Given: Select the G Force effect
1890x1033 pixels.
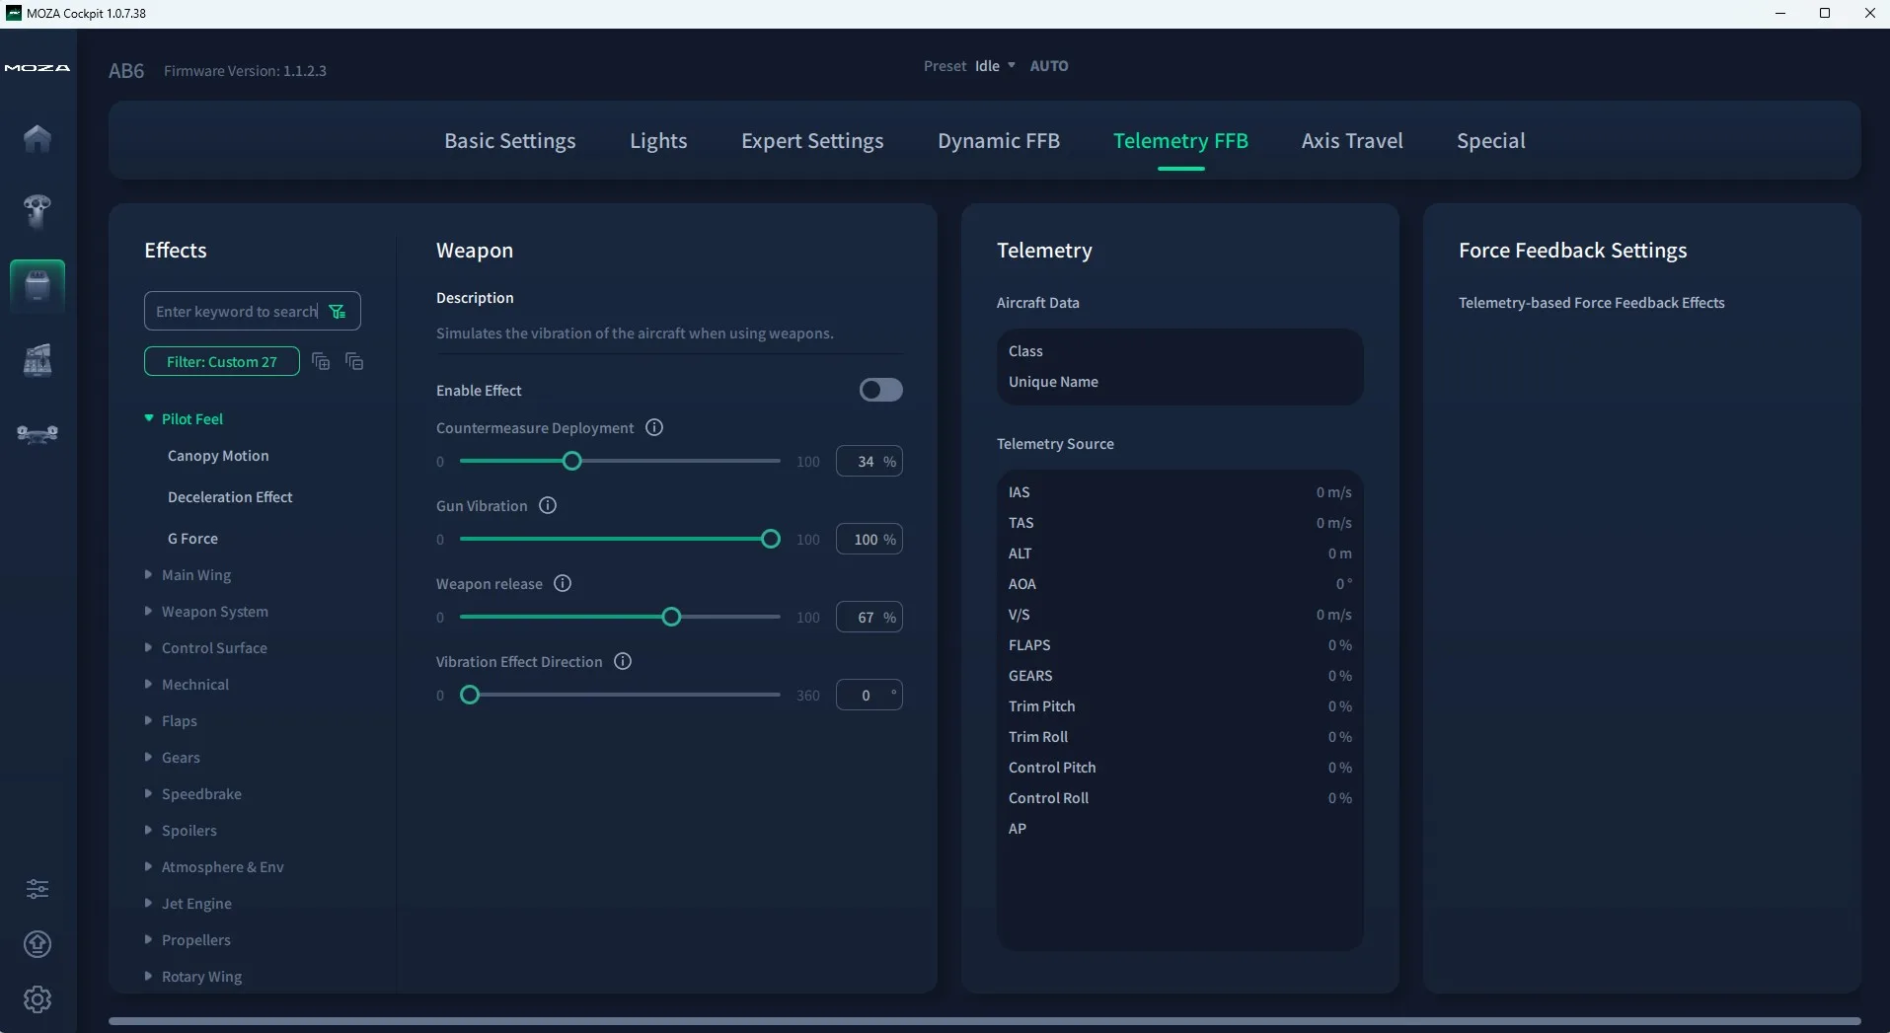Looking at the screenshot, I should [x=192, y=539].
